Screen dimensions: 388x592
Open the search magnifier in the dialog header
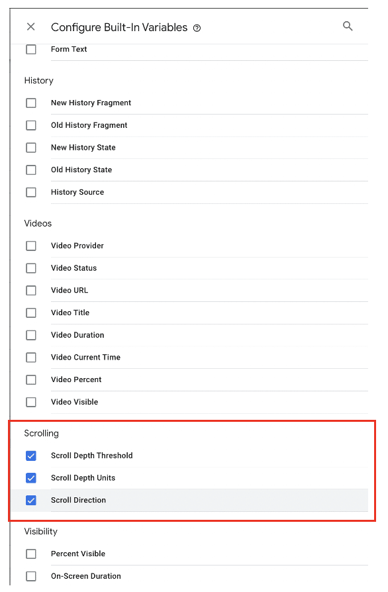(x=348, y=25)
